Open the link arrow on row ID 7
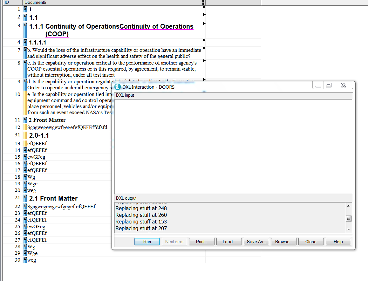The height and width of the screenshot is (281, 368). click(x=204, y=48)
